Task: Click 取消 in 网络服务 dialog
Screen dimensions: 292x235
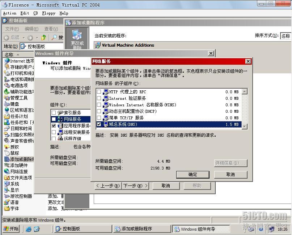Action: pyautogui.click(x=231, y=175)
